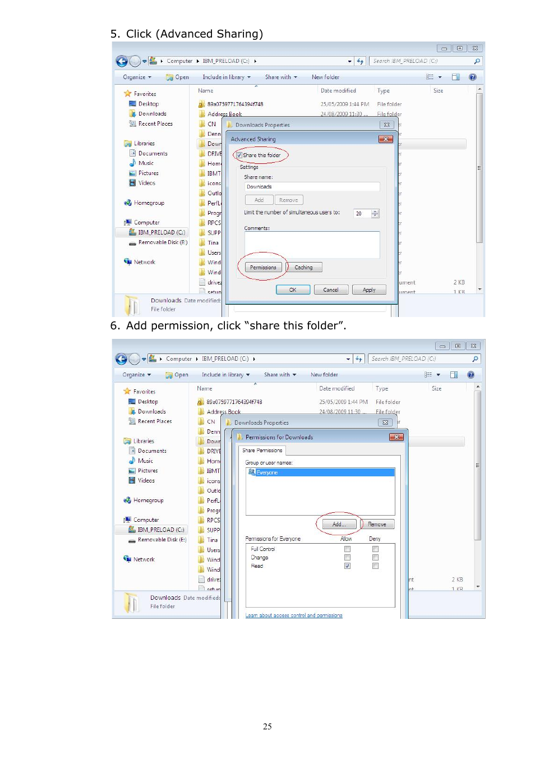Viewport: 535px width, 758px height.
Task: Click New folder in step 6 toolbar
Action: pyautogui.click(x=324, y=375)
